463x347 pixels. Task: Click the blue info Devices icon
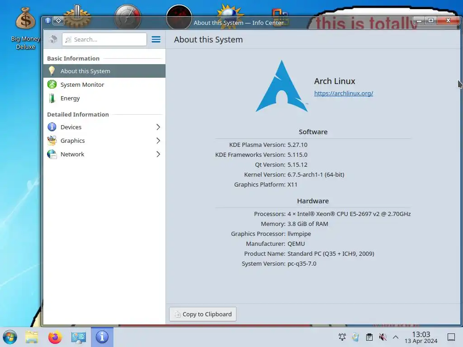click(x=52, y=127)
